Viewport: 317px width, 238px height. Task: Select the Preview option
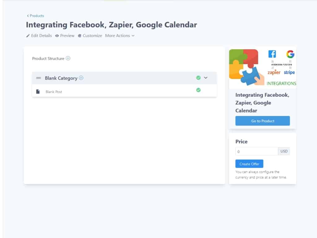click(x=67, y=36)
